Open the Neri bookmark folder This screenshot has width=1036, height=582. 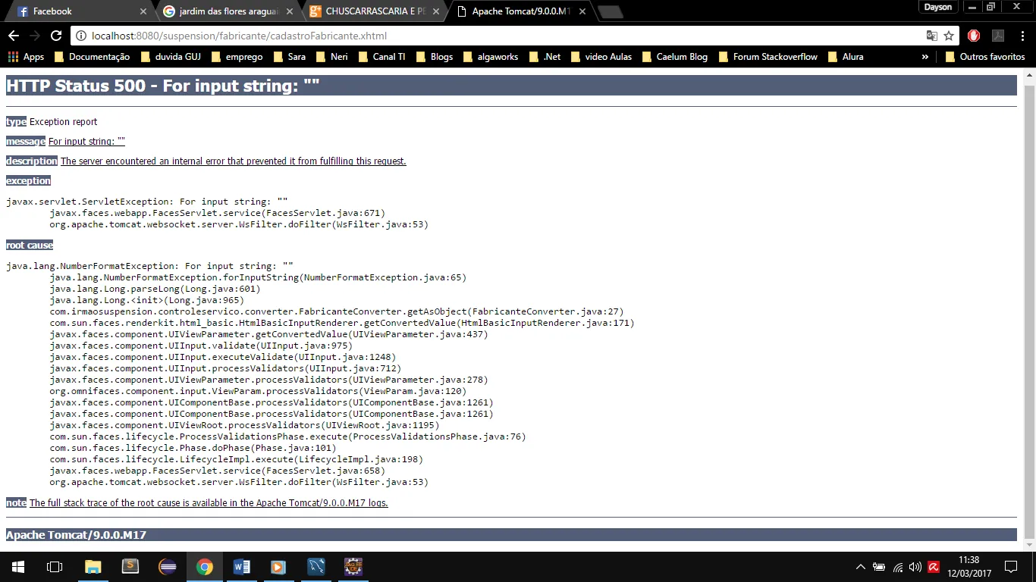click(x=331, y=57)
